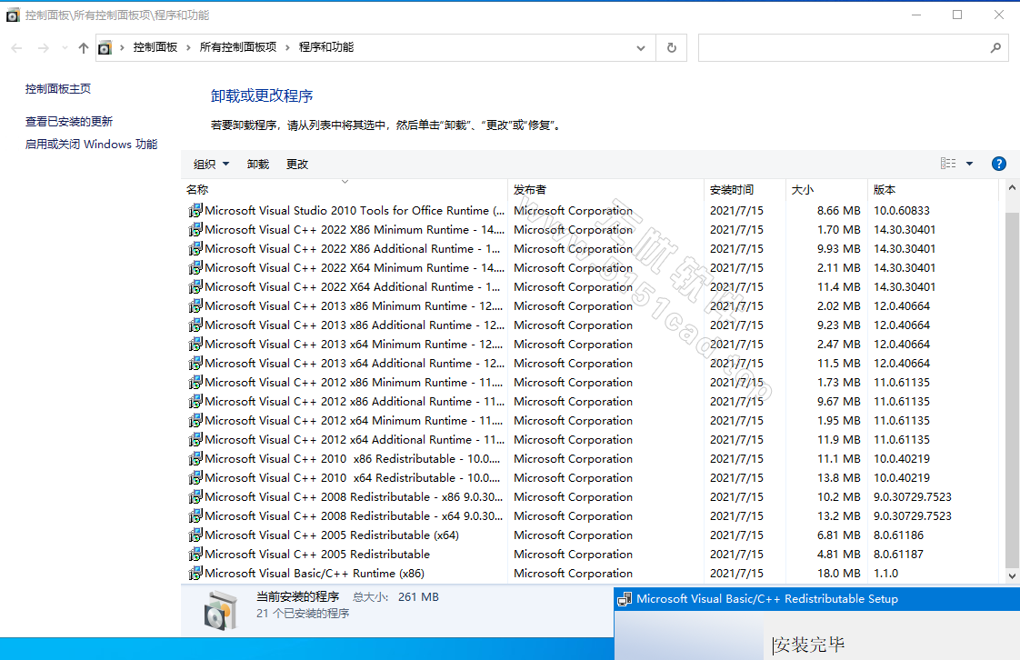This screenshot has height=660, width=1020.
Task: Click icon of C++ 2022 X86 Minimum Runtime
Action: pyautogui.click(x=195, y=229)
